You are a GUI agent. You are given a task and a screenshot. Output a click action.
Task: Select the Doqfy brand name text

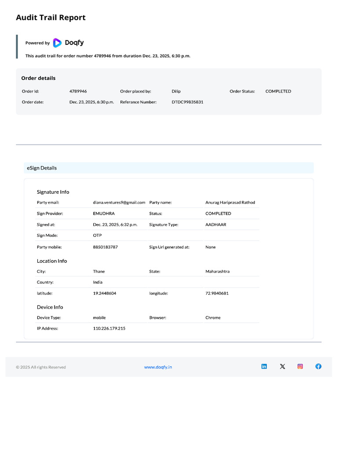(74, 43)
